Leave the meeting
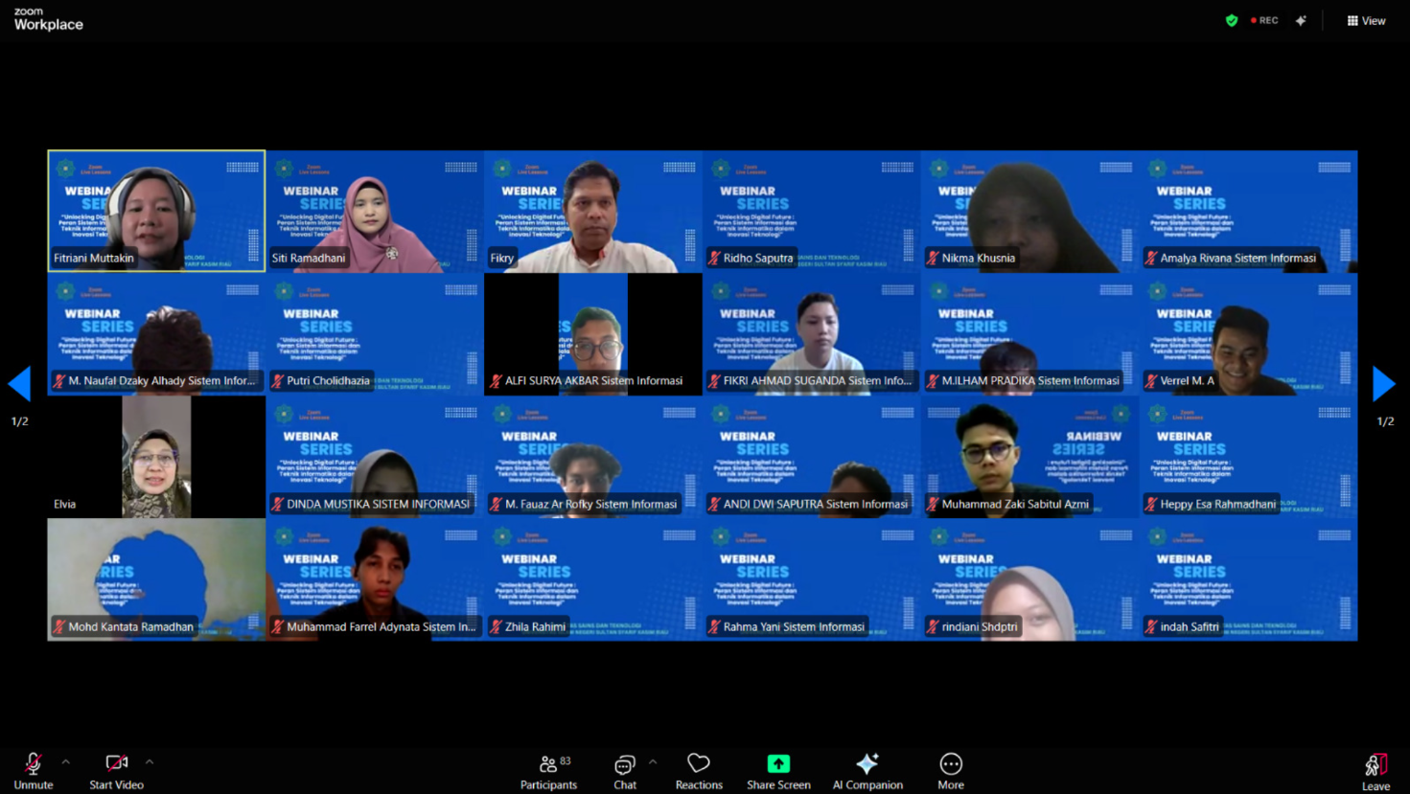 point(1375,771)
